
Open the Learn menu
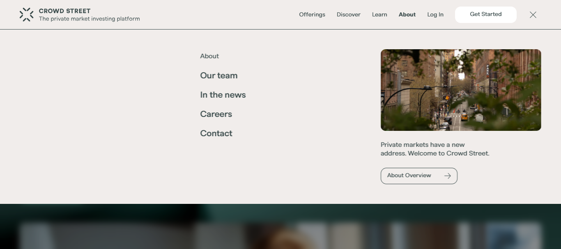point(379,15)
